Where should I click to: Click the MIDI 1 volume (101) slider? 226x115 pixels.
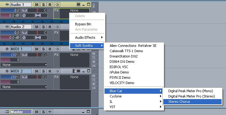(x=10, y=55)
